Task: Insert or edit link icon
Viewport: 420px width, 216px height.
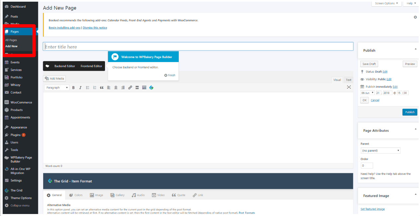Action: tap(130, 88)
